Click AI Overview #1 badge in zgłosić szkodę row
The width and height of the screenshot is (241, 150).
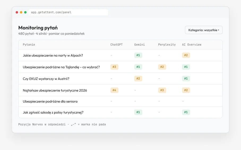tap(186, 112)
